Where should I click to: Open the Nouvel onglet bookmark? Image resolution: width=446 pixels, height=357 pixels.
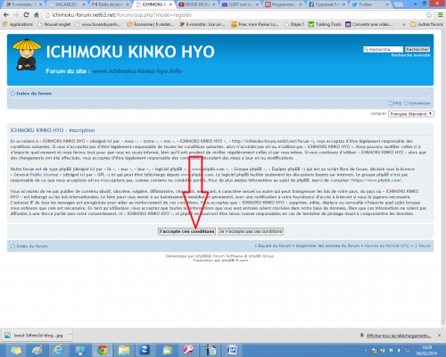point(54,24)
